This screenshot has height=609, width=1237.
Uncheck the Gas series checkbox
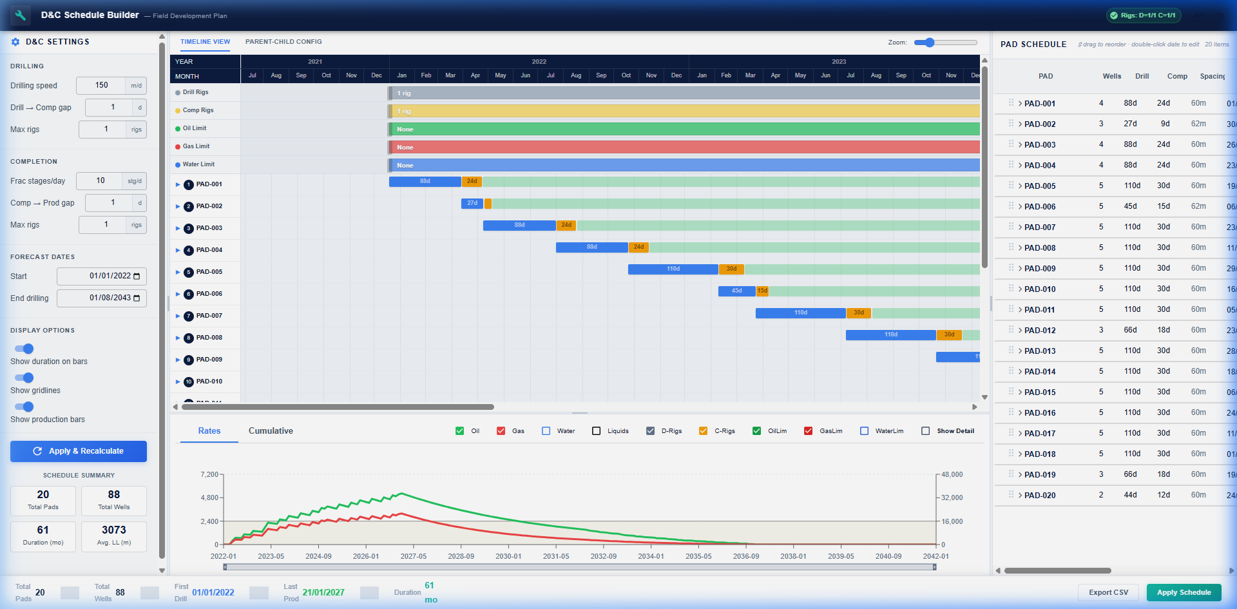(501, 431)
